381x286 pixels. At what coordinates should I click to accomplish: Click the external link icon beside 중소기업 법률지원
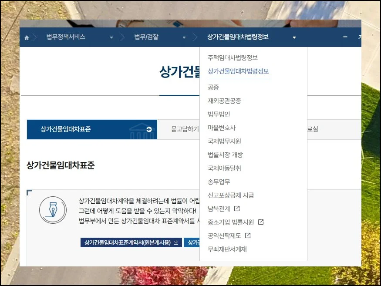coord(261,222)
